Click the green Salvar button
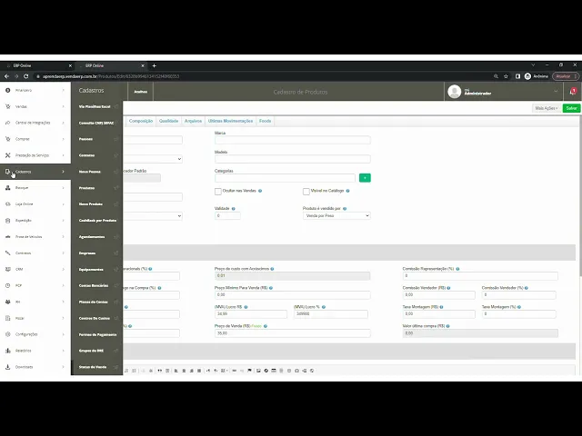Viewport: 582px width, 436px height. tap(571, 108)
